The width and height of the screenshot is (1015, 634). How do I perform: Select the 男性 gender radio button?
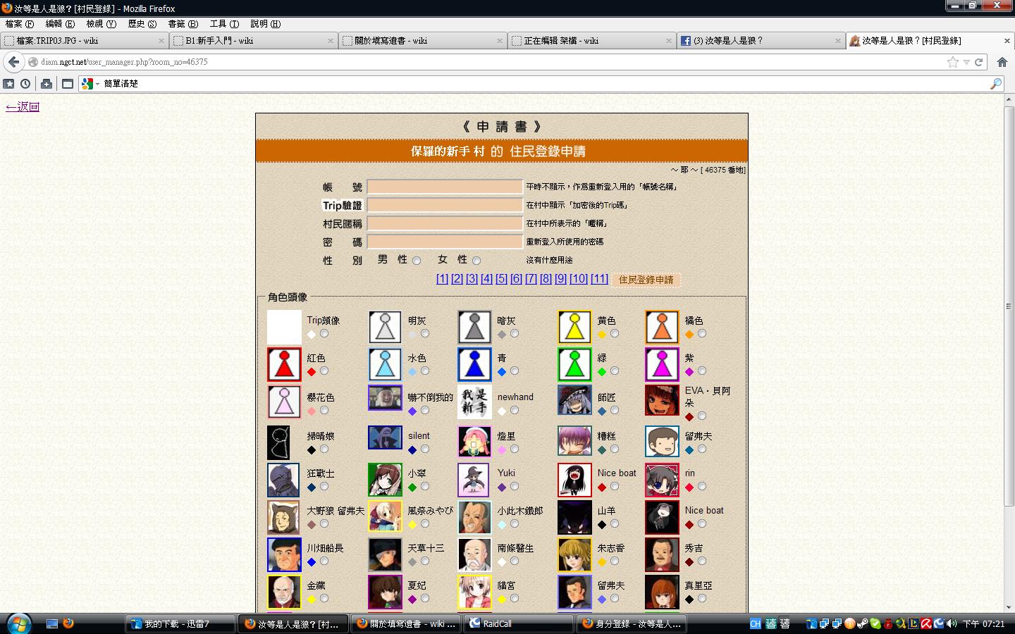coord(417,261)
